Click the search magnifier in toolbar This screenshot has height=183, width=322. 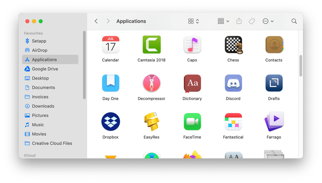pyautogui.click(x=294, y=21)
